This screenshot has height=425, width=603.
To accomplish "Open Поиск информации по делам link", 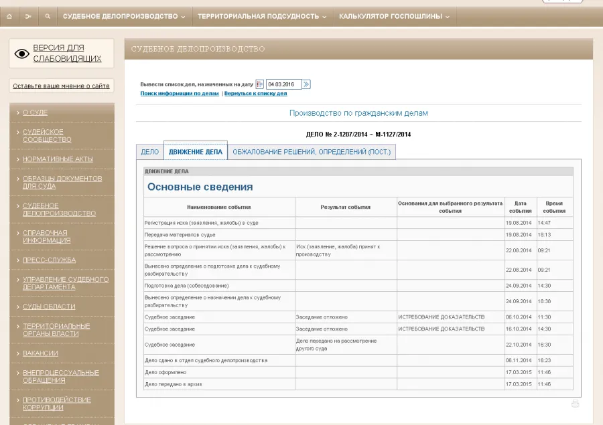I will [x=180, y=94].
